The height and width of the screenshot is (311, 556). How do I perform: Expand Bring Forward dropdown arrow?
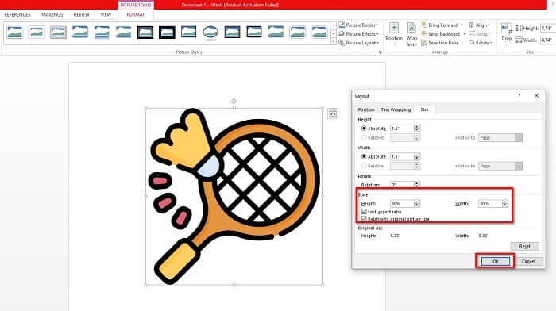tap(462, 25)
